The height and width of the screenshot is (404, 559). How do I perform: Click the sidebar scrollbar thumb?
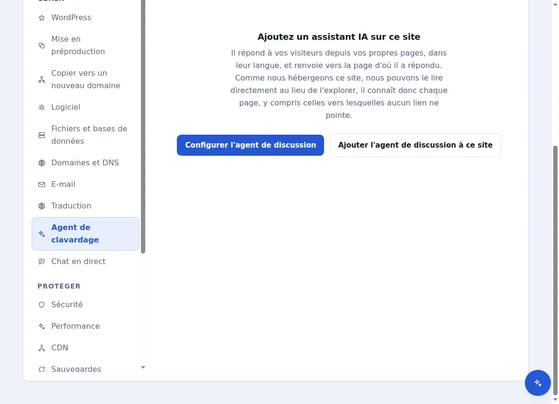[143, 127]
